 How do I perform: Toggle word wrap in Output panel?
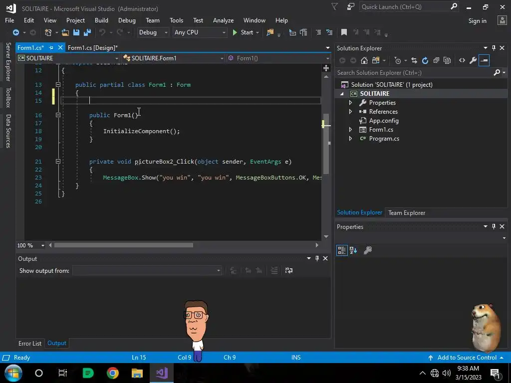pos(289,270)
